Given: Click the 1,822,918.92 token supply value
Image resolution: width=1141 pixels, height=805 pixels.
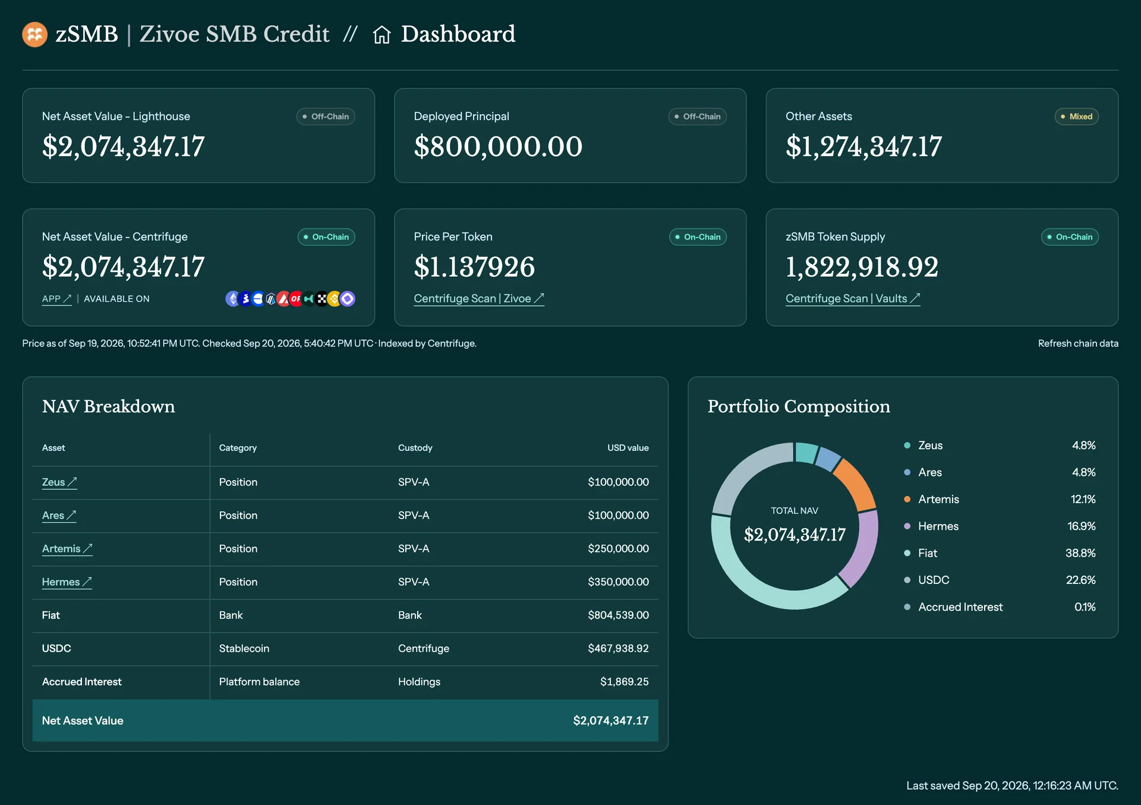Looking at the screenshot, I should click(862, 267).
